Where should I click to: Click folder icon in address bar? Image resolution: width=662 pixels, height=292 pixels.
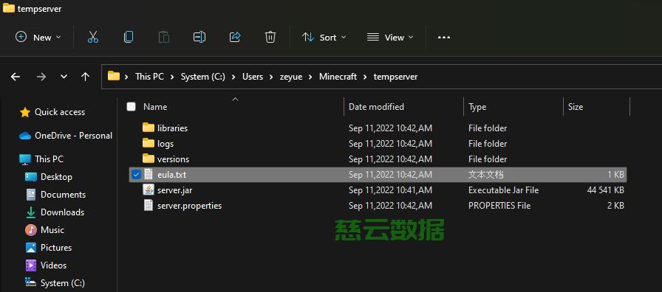point(114,76)
